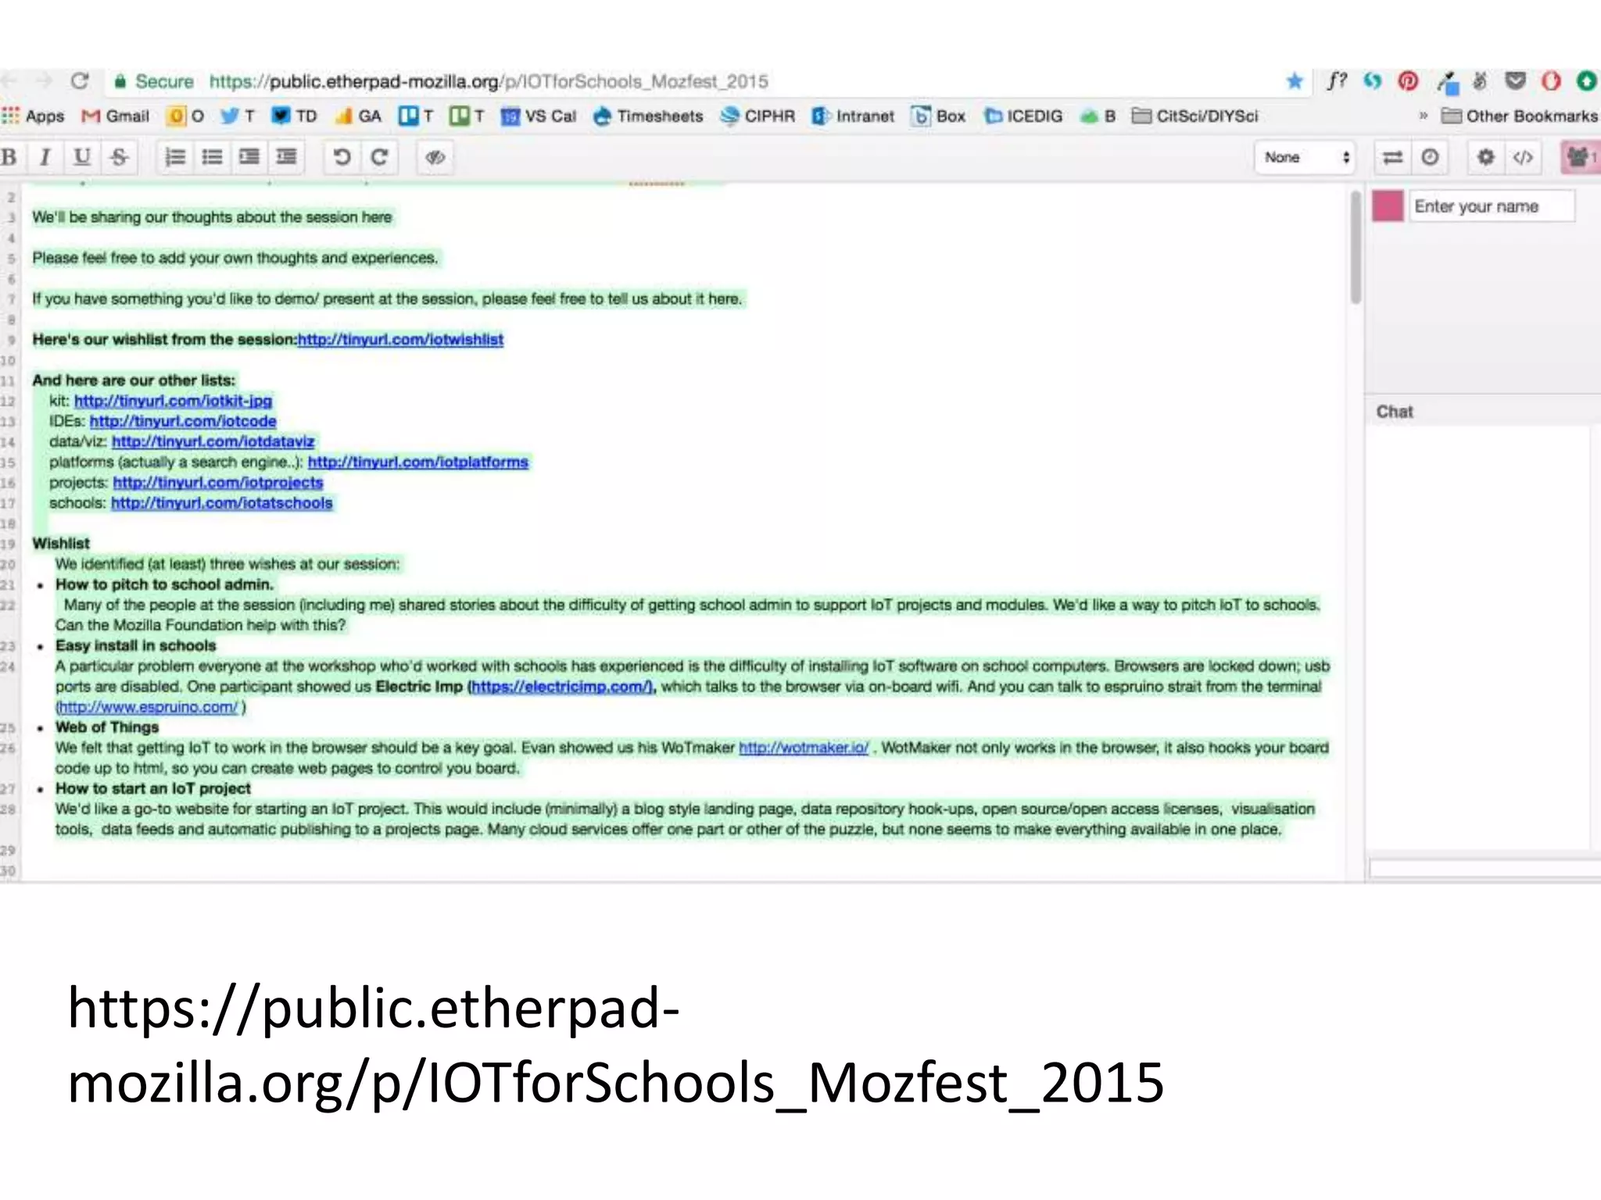Open the tinyurl.com/iotatschools link
The height and width of the screenshot is (1200, 1601).
tap(221, 502)
